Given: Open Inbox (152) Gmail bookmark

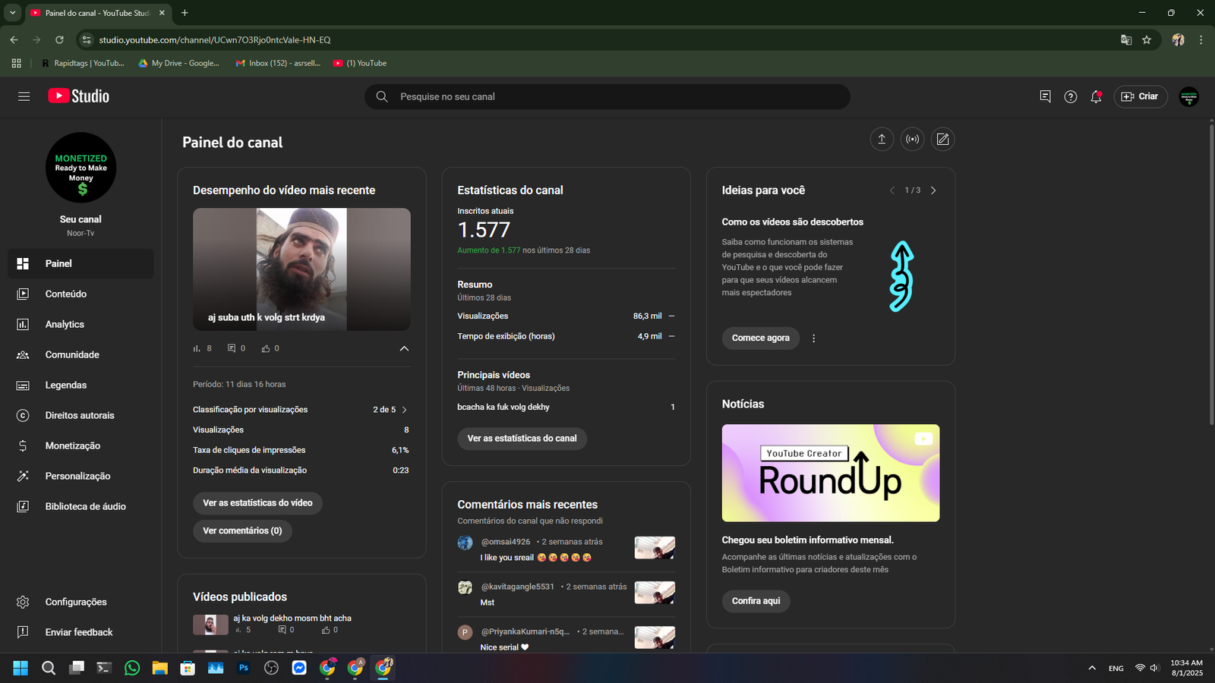Looking at the screenshot, I should (278, 63).
